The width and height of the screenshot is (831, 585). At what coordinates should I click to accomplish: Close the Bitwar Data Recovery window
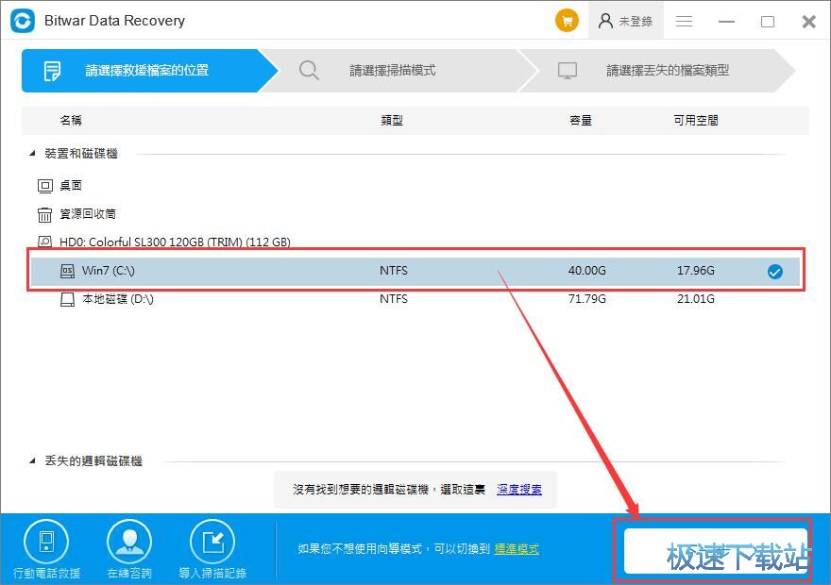808,22
